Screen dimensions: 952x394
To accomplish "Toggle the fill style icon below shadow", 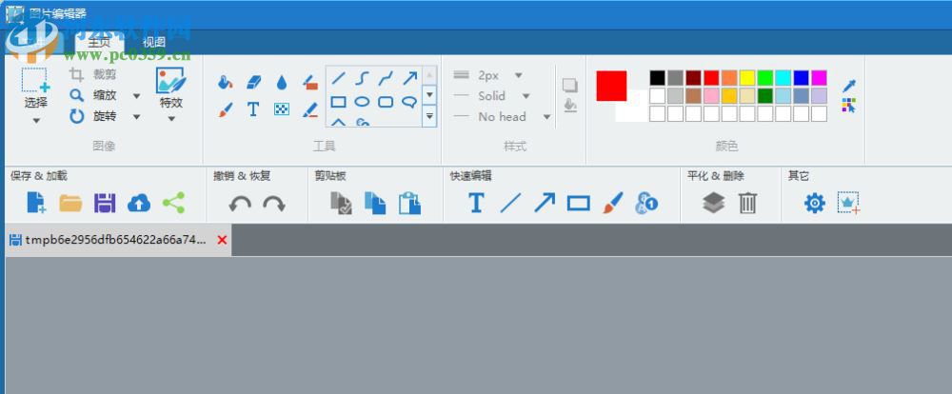I will point(569,105).
